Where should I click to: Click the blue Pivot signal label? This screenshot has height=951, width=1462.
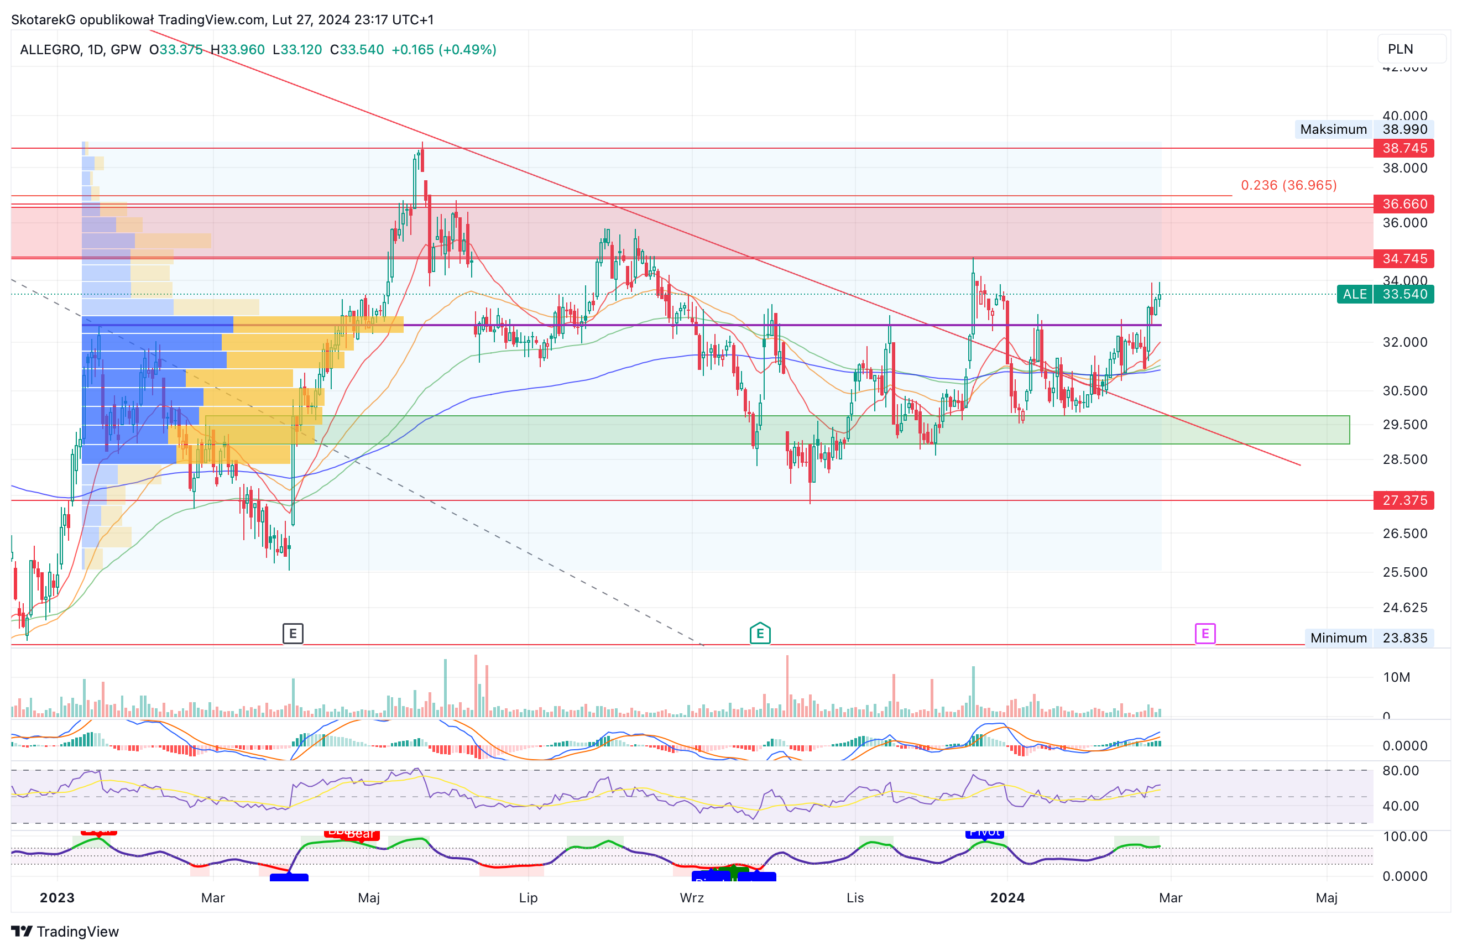point(985,833)
